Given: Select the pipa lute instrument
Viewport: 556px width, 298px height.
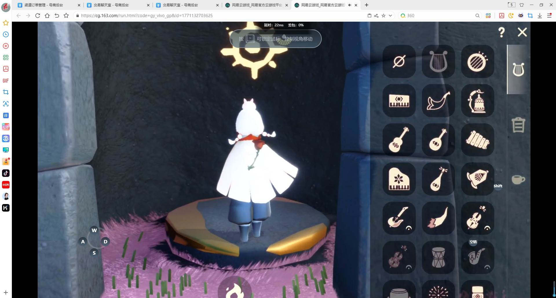Looking at the screenshot, I should click(438, 179).
